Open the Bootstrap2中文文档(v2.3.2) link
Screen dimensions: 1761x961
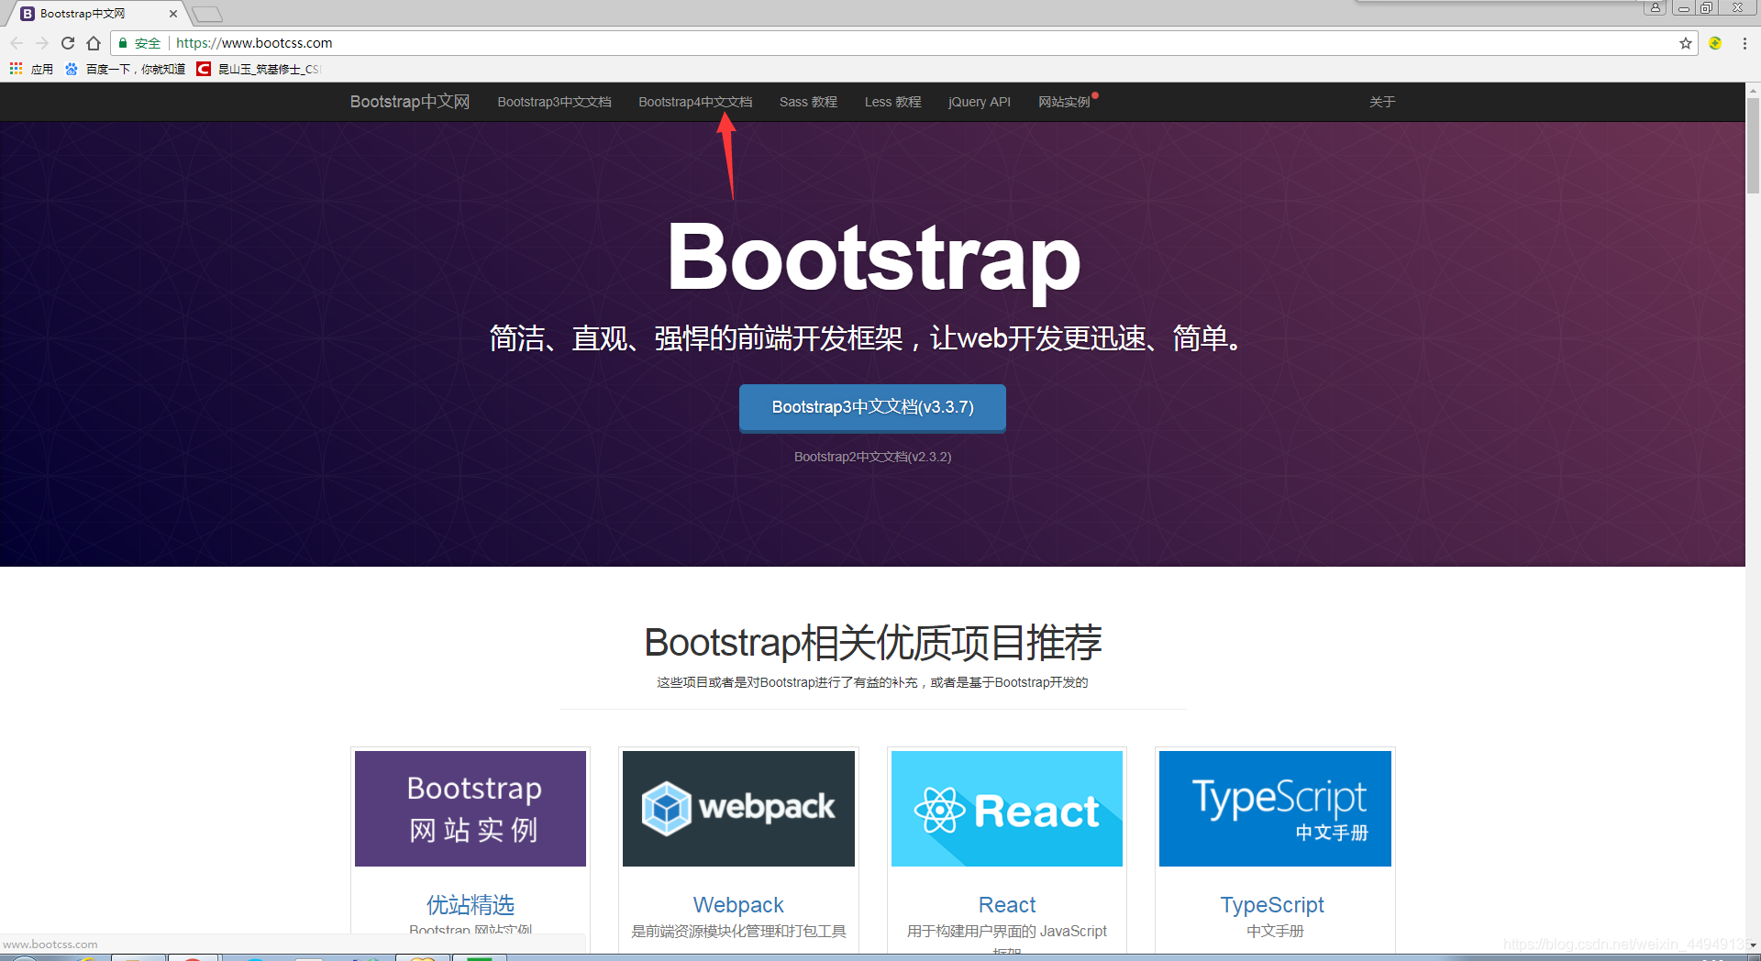(872, 456)
